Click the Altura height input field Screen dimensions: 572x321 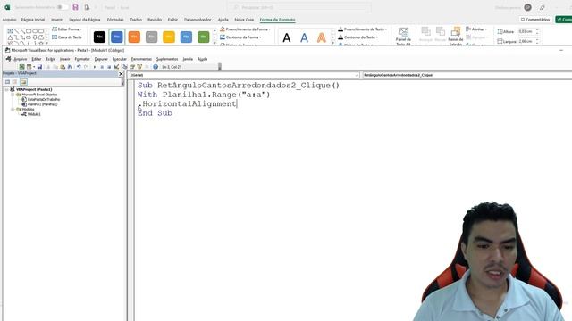(x=526, y=32)
